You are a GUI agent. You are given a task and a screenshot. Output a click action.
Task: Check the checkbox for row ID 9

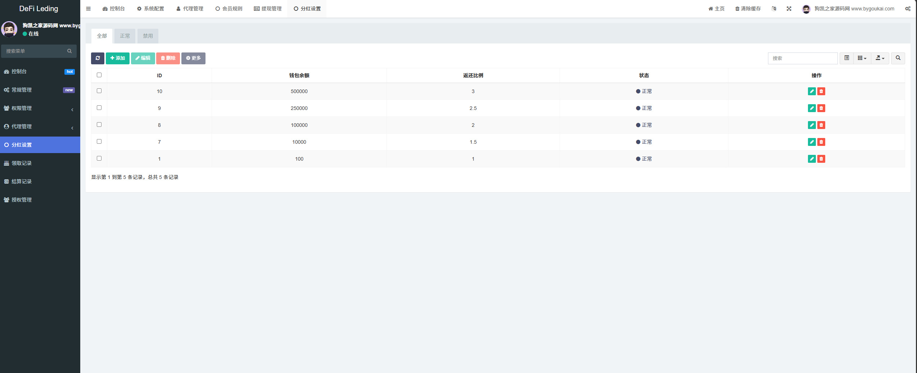99,108
